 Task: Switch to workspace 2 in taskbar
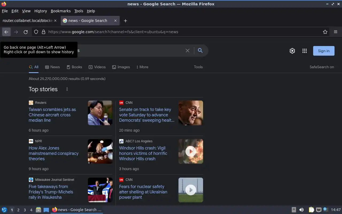18,210
